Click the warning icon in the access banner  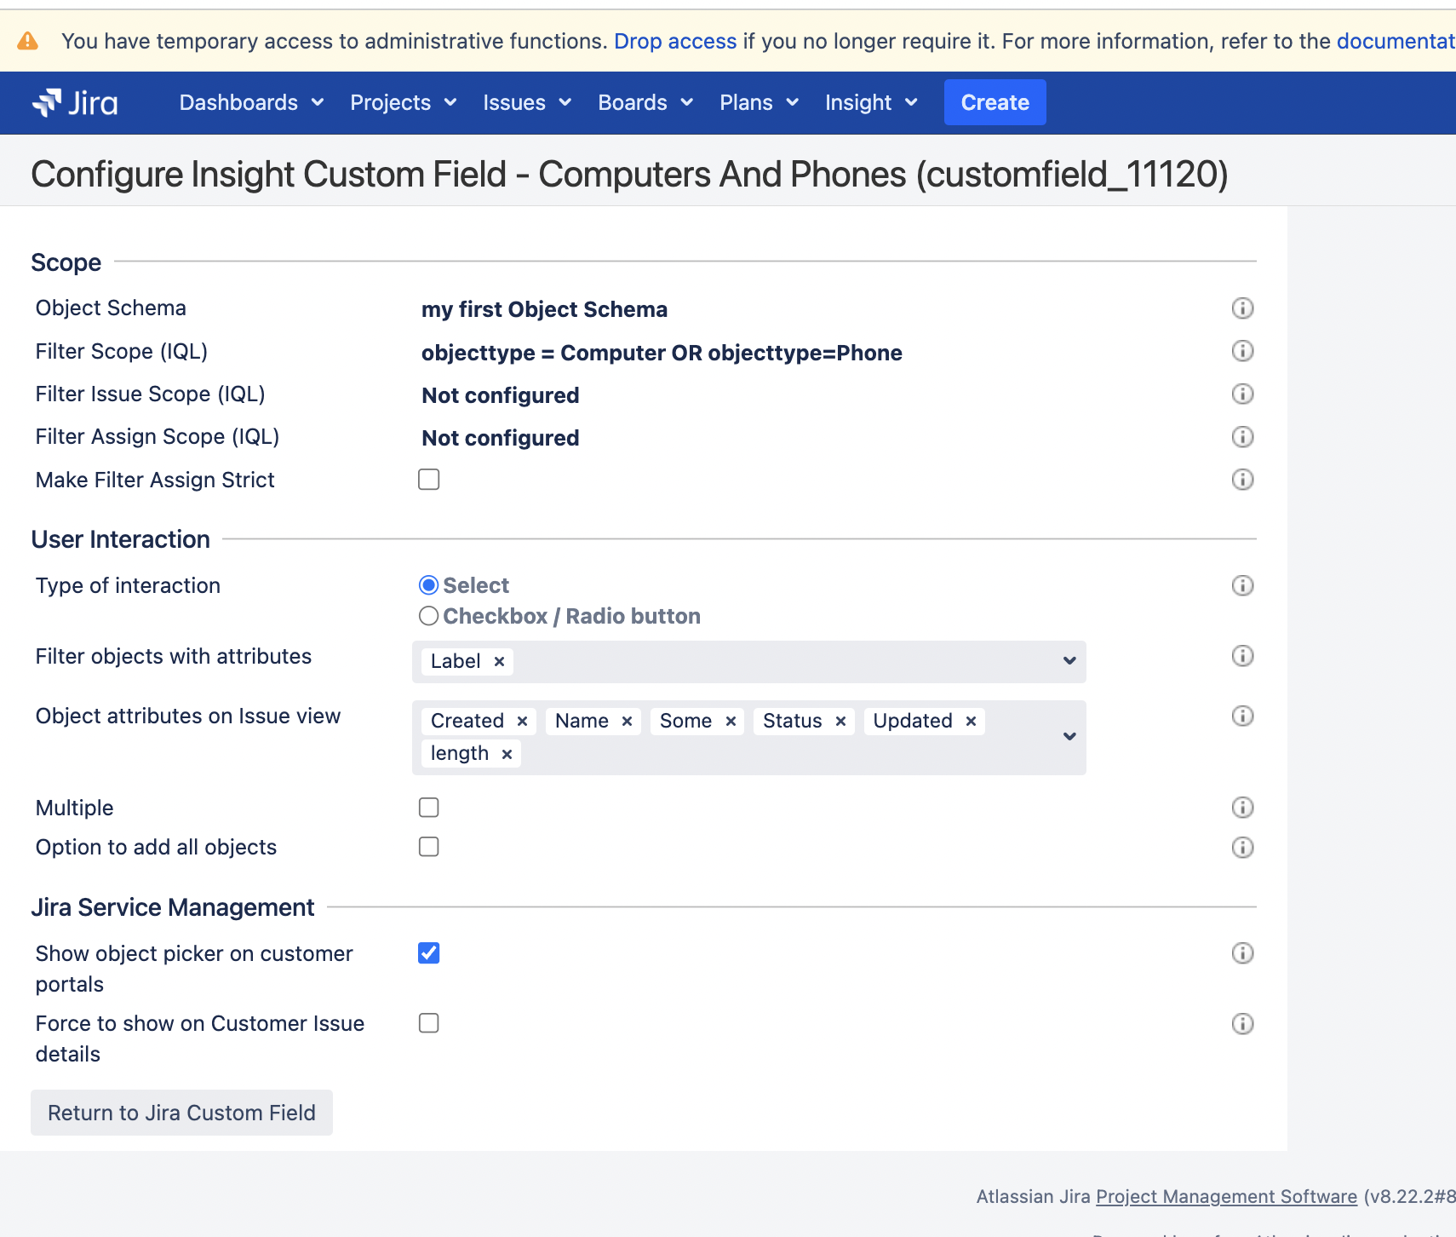(27, 40)
